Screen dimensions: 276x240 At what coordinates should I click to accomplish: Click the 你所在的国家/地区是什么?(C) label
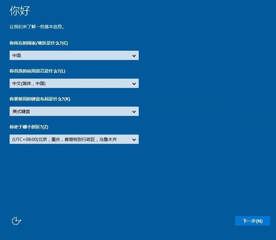pos(39,43)
